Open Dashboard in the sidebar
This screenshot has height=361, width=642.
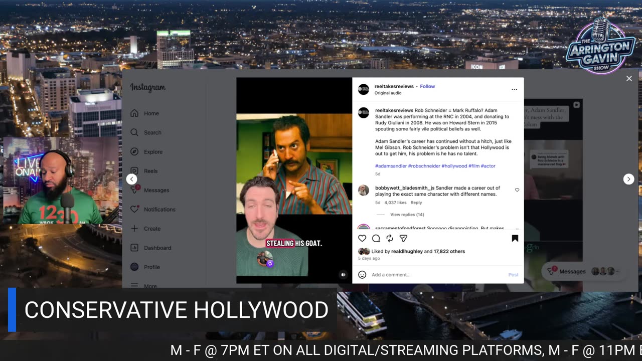click(x=151, y=248)
